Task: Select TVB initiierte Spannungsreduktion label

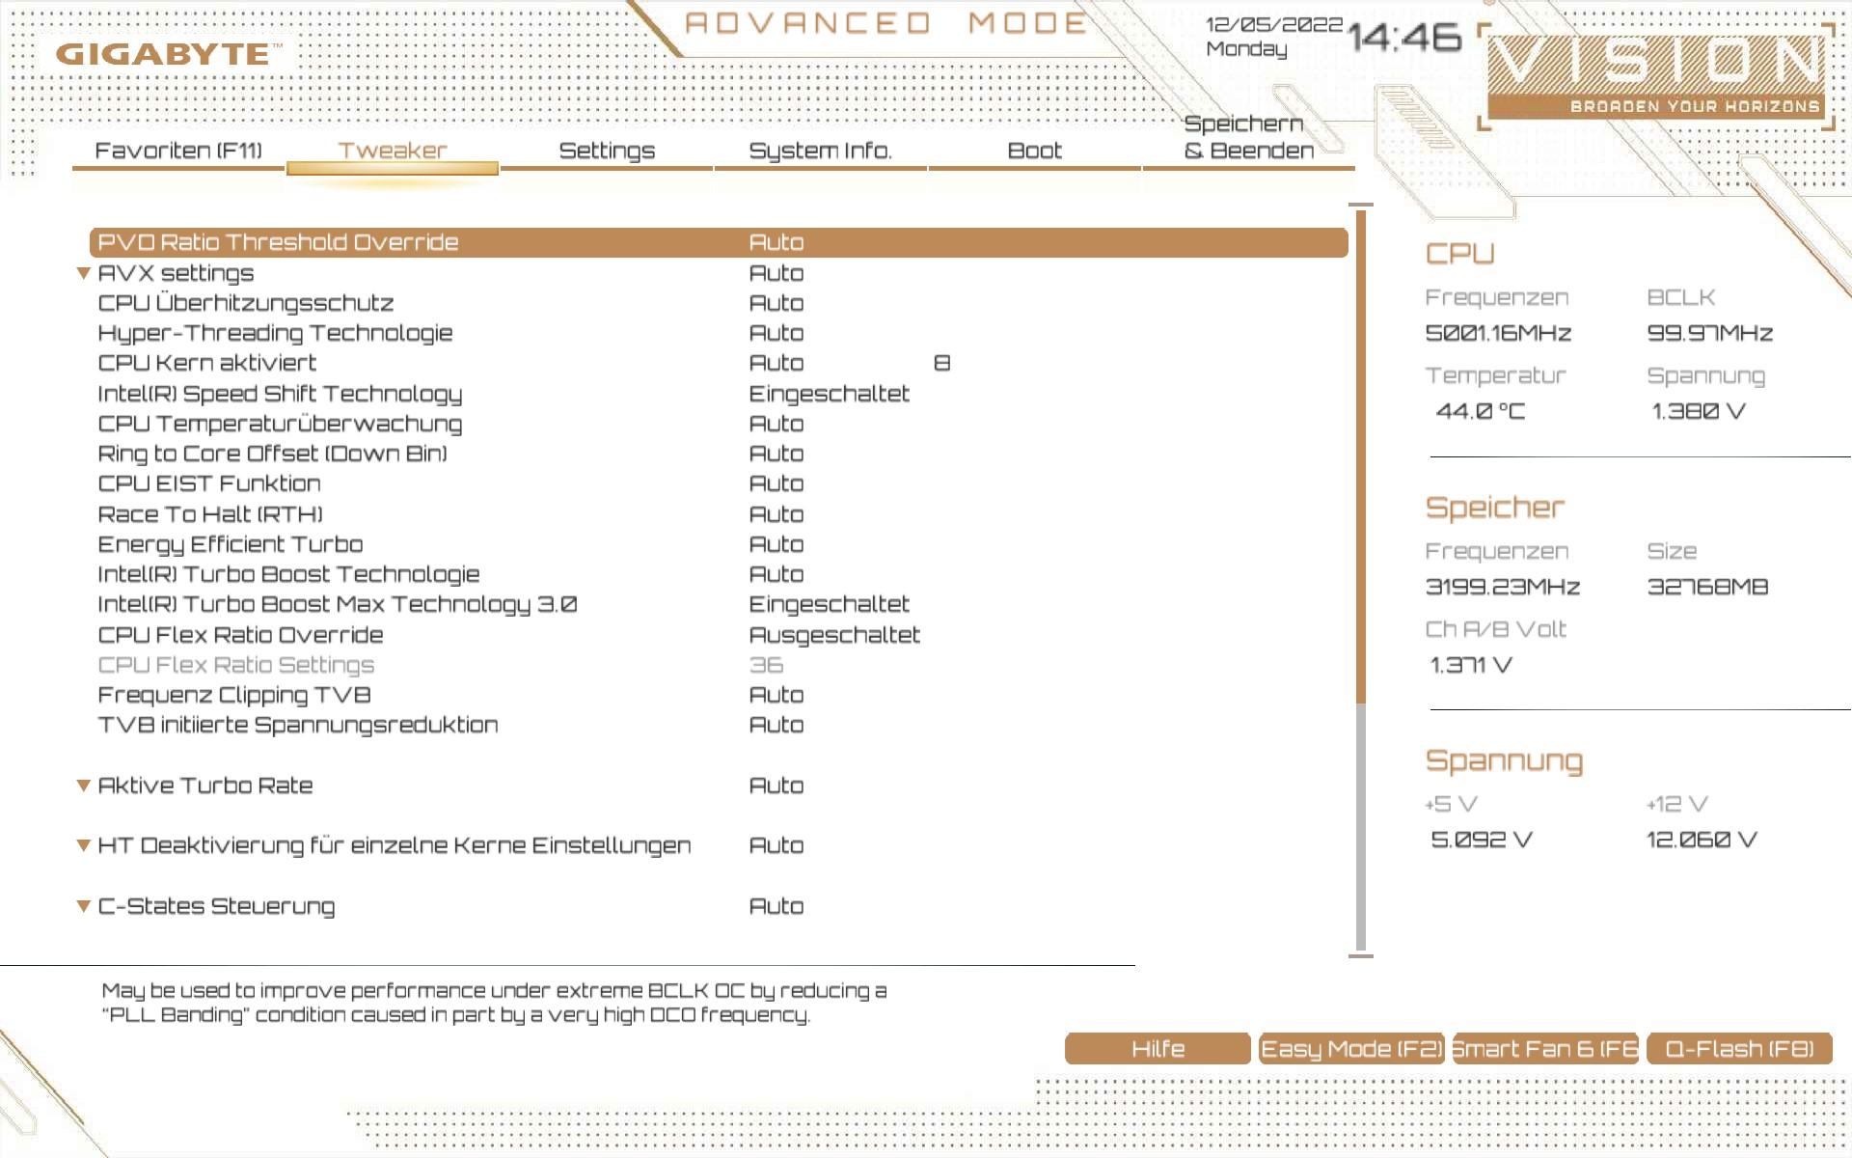Action: tap(298, 725)
